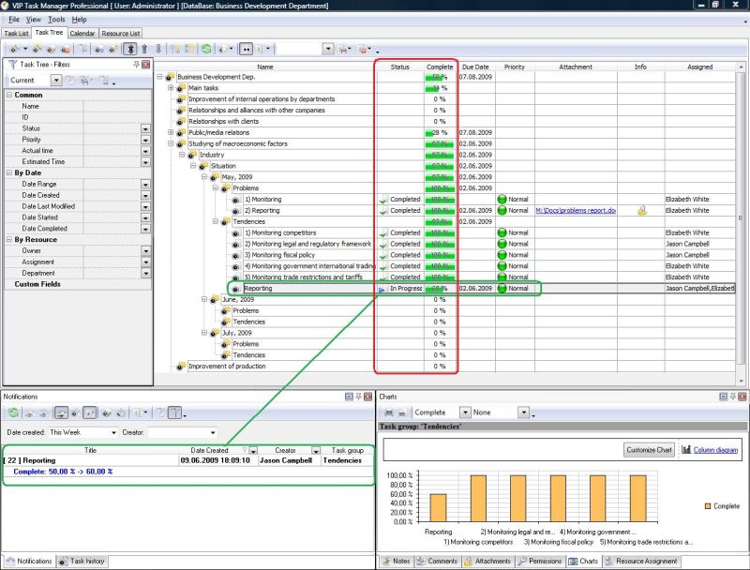Click the refresh icon in Notifications toolbar

click(13, 412)
